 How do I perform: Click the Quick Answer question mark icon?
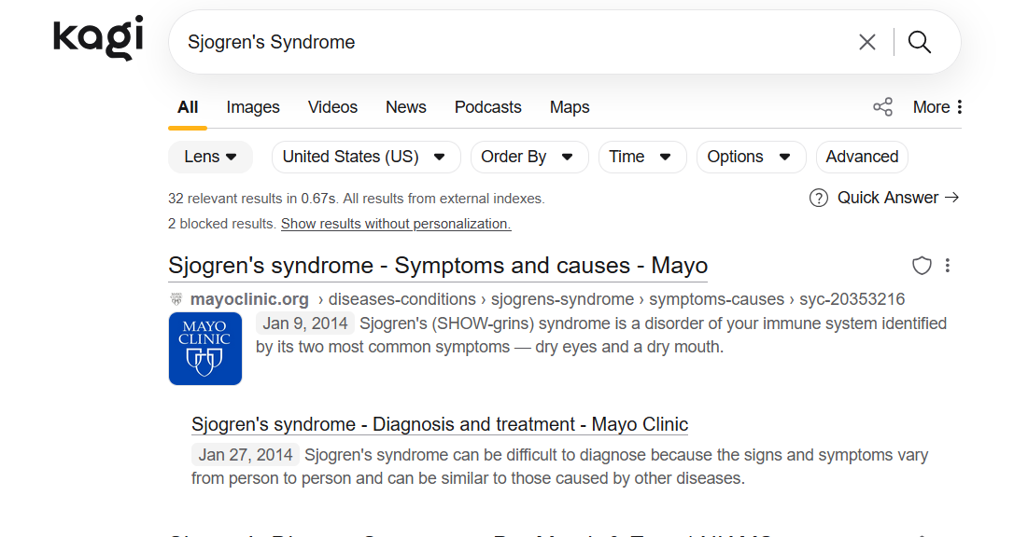coord(819,198)
